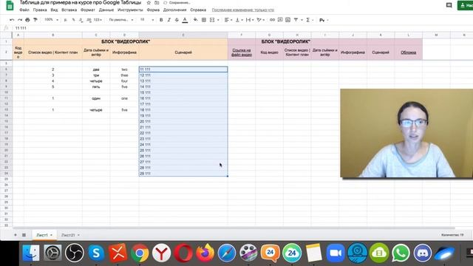Open the zoom 100% dropdown
The image size is (473, 266).
click(x=51, y=20)
